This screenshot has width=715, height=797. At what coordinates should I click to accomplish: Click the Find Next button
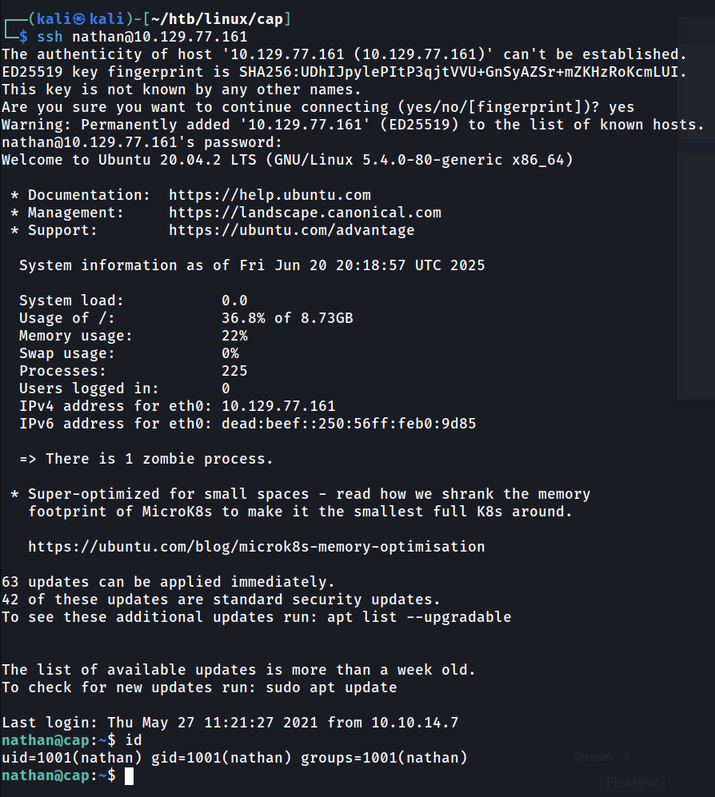click(633, 783)
